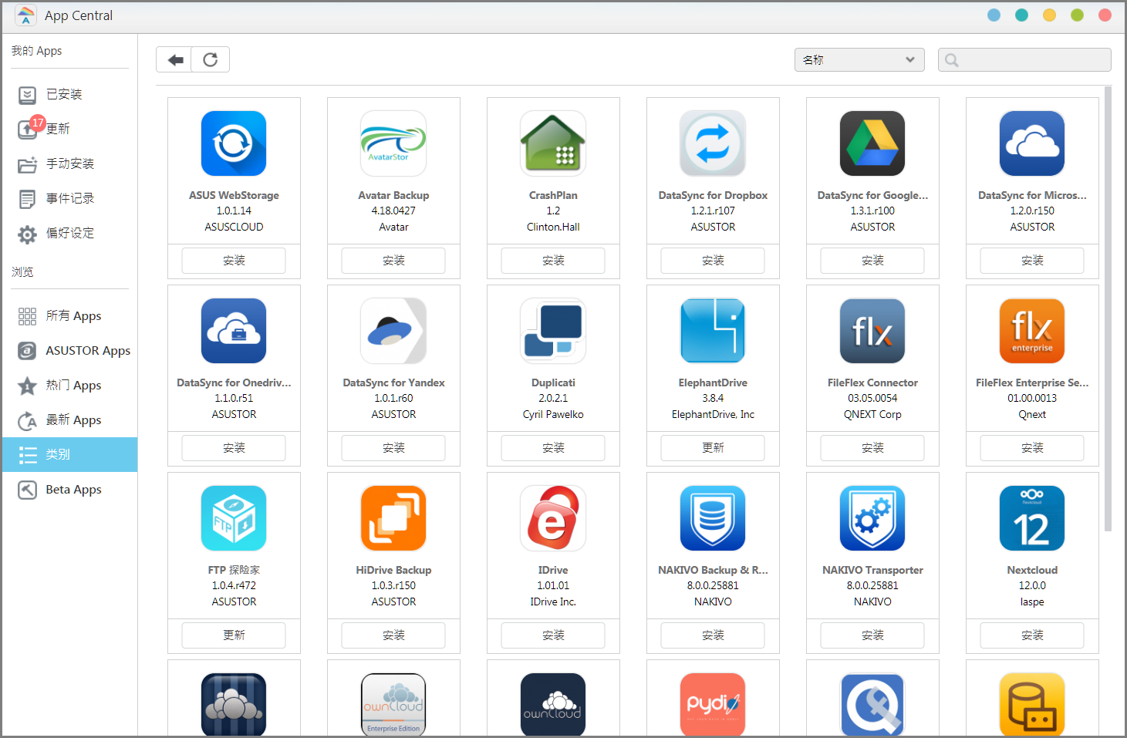Install IDrive

click(x=553, y=635)
